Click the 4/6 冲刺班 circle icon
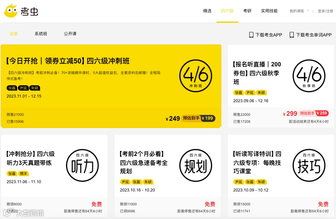 196,76
